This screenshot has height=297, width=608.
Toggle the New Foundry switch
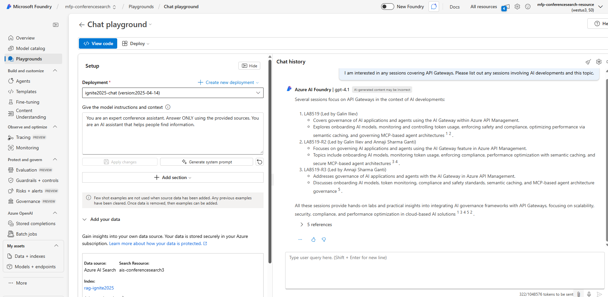pos(387,7)
